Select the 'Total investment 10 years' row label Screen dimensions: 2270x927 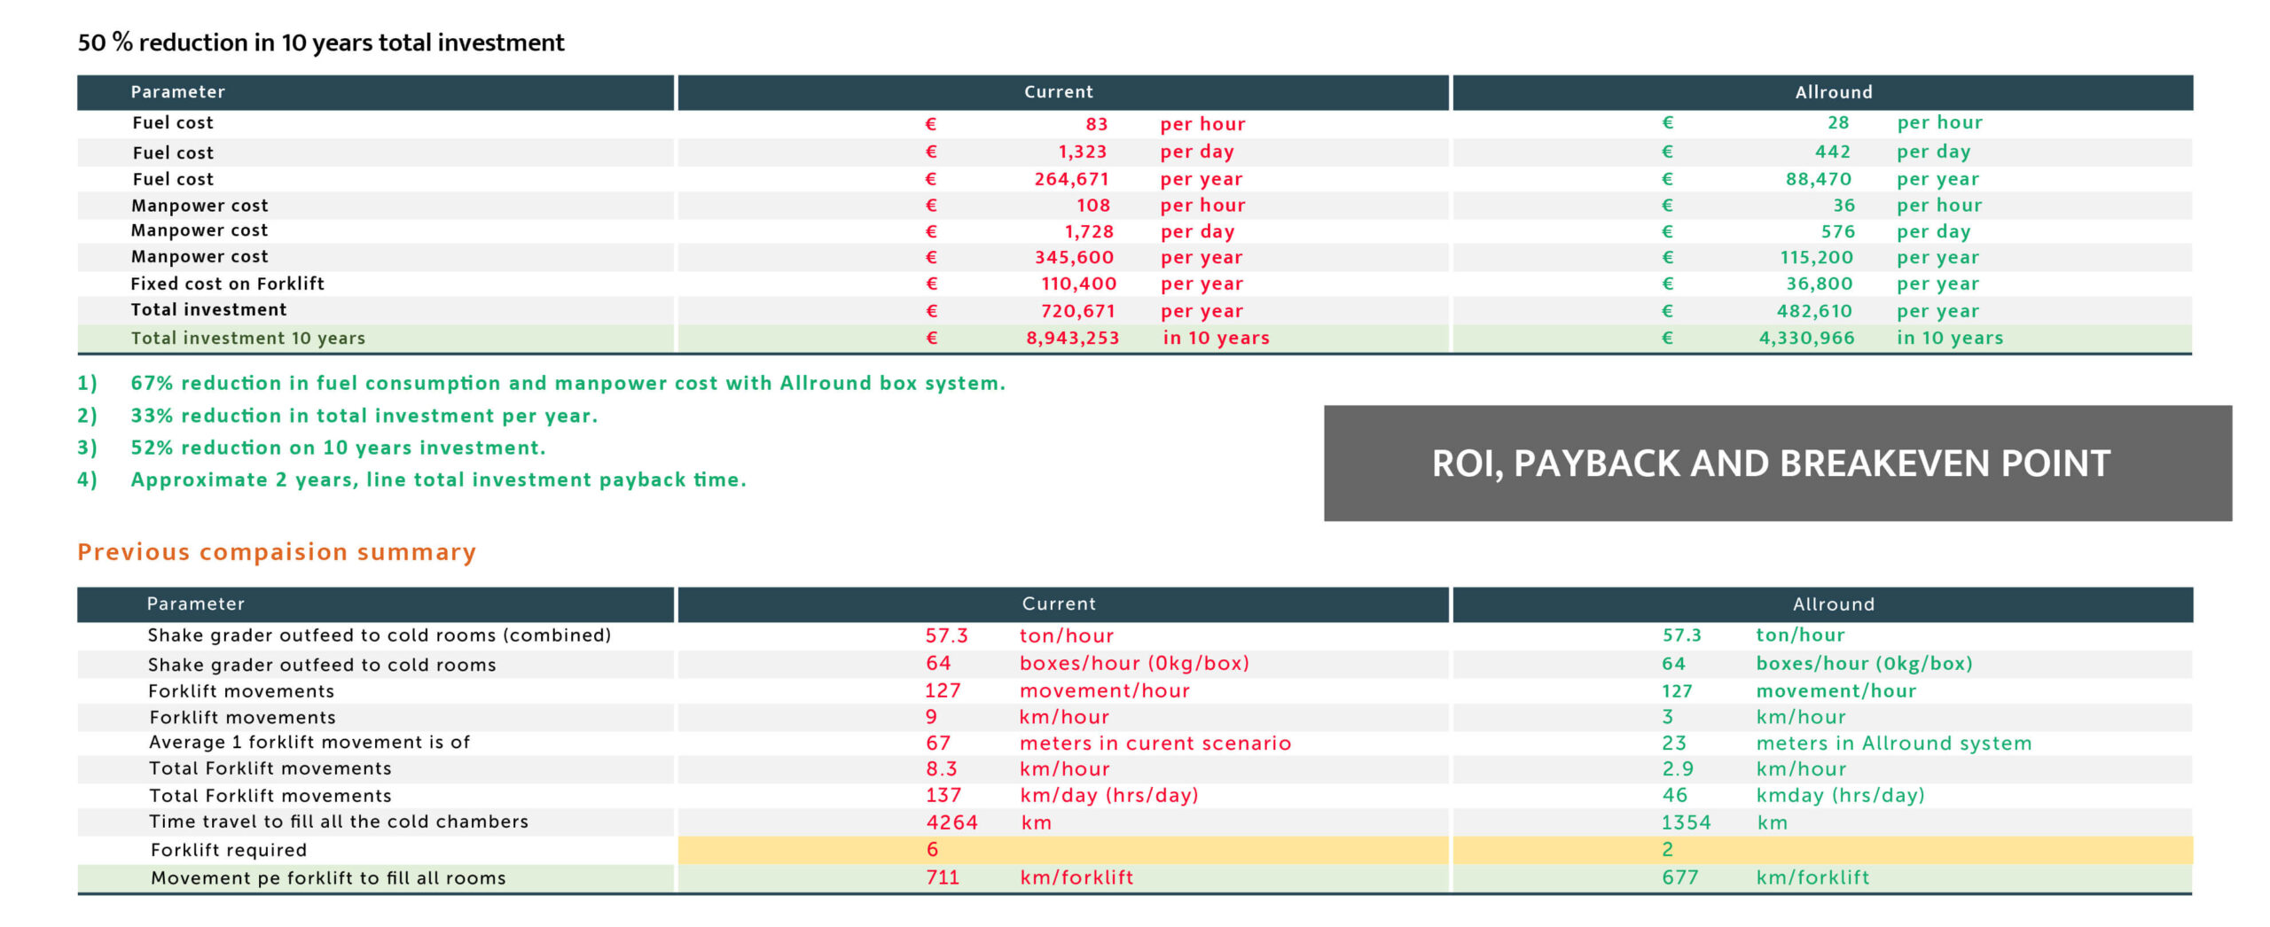point(247,338)
